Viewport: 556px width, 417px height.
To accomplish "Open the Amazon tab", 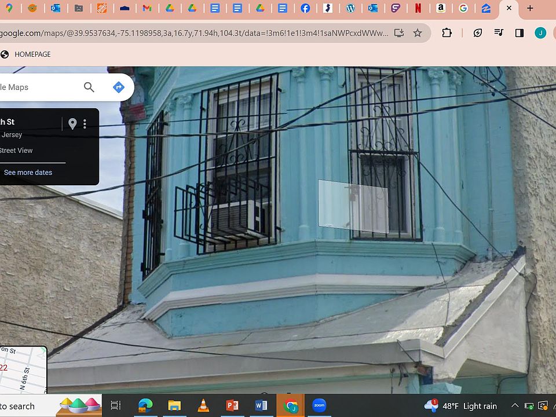I will 441,8.
